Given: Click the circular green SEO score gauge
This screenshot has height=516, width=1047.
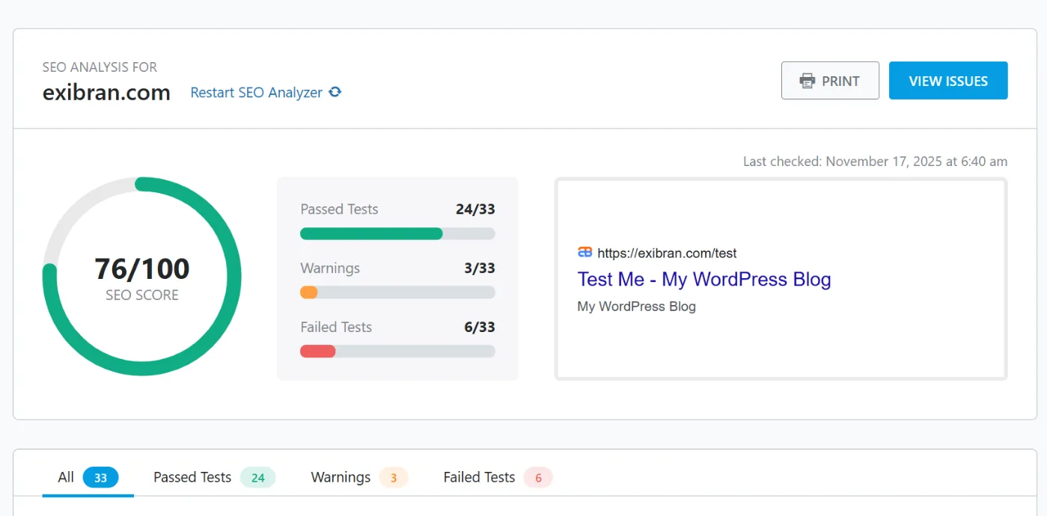Looking at the screenshot, I should click(141, 276).
